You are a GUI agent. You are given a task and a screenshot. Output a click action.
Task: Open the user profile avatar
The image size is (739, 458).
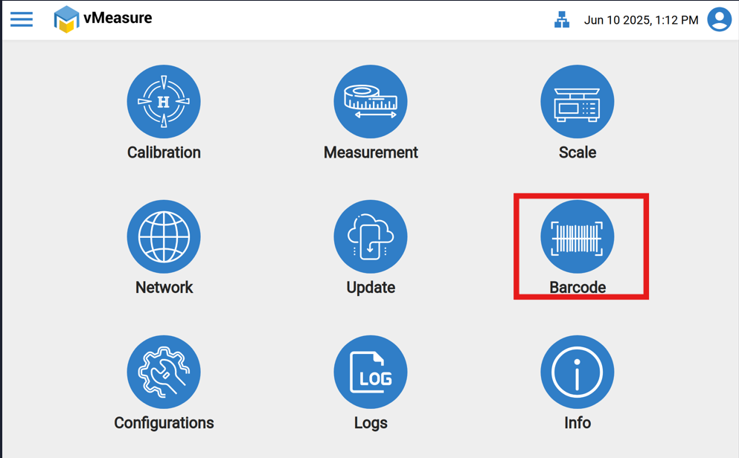pos(719,19)
